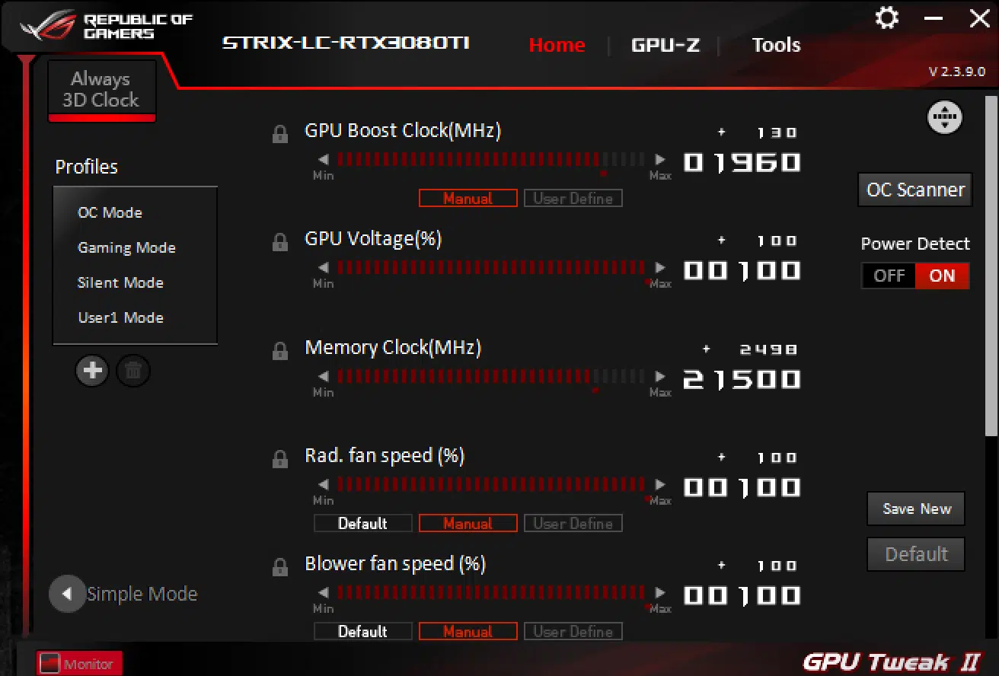The width and height of the screenshot is (999, 676).
Task: Click the lock icon beside GPU Boost Clock
Action: [x=280, y=134]
